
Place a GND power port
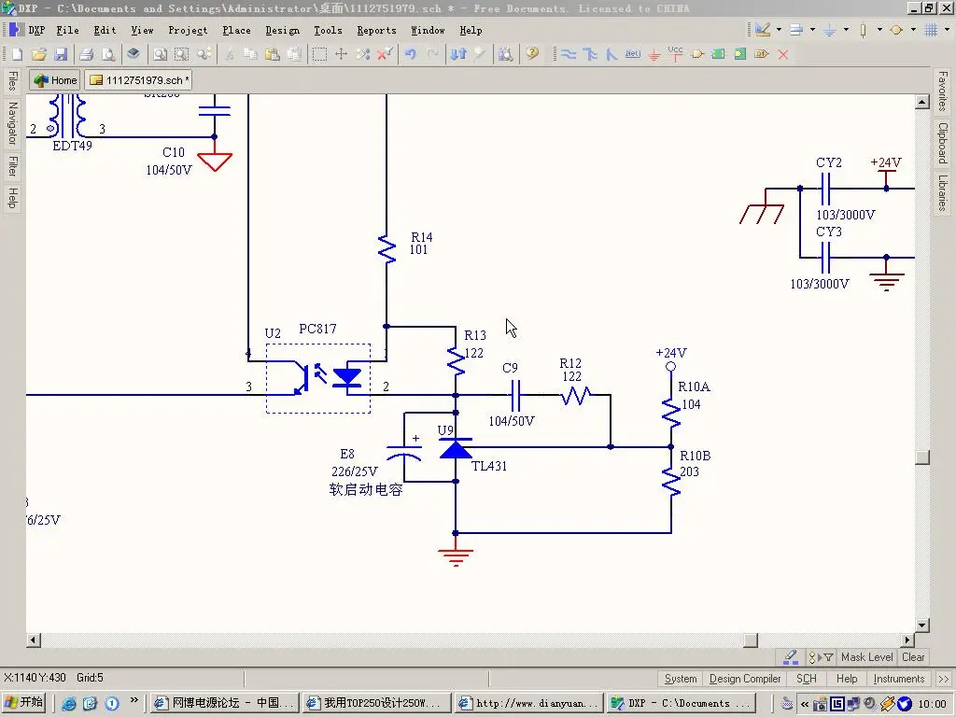tap(654, 54)
